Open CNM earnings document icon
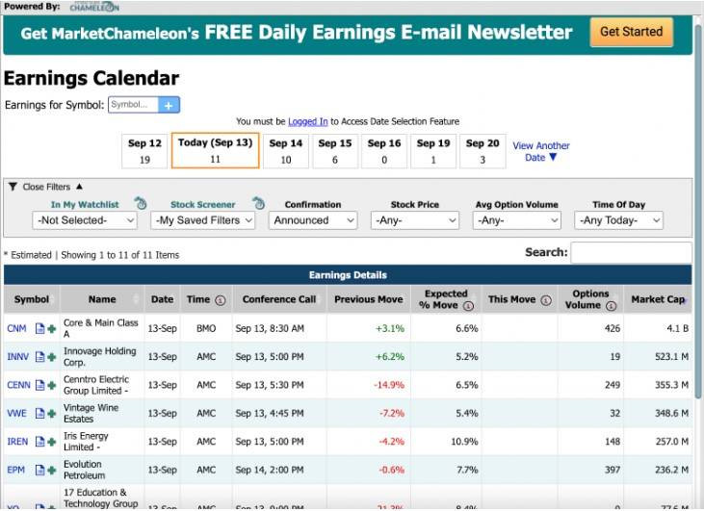The width and height of the screenshot is (704, 511). pos(39,328)
